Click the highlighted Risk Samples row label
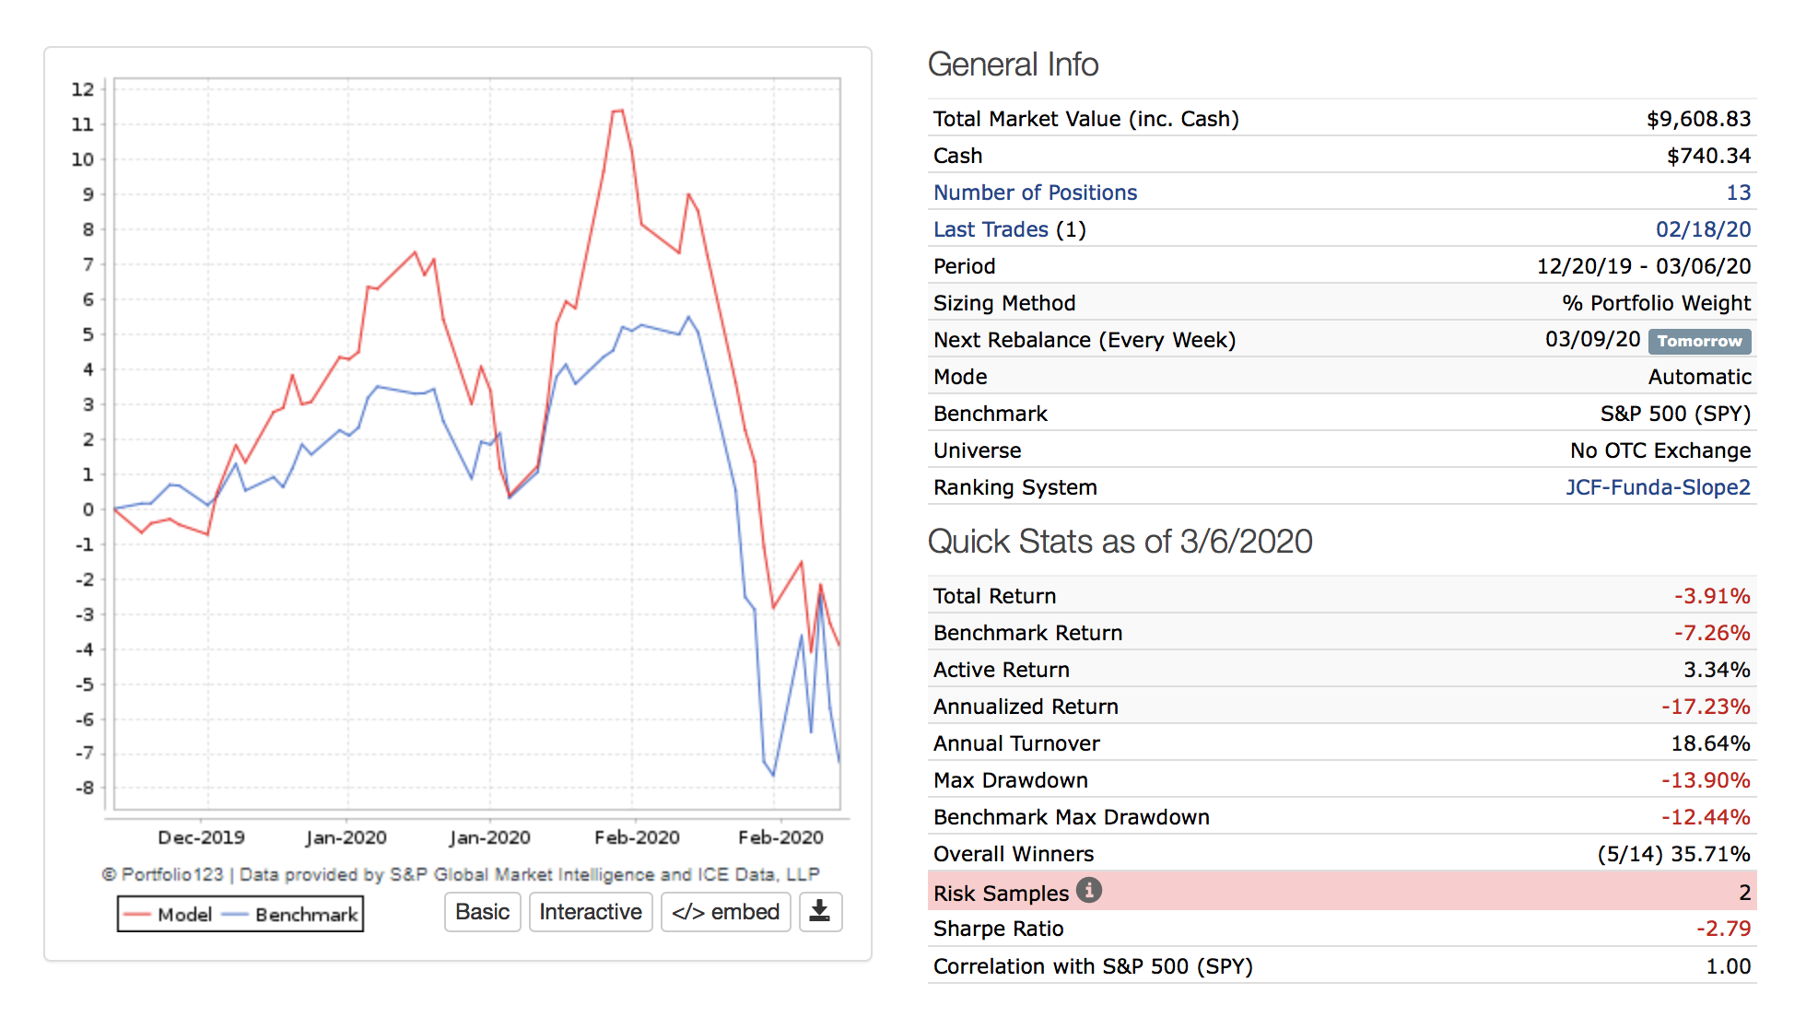The height and width of the screenshot is (1017, 1806). (x=1001, y=893)
